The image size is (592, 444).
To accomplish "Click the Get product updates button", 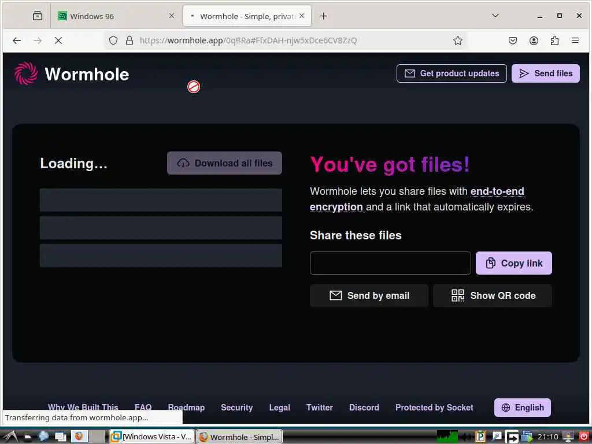I will 452,73.
